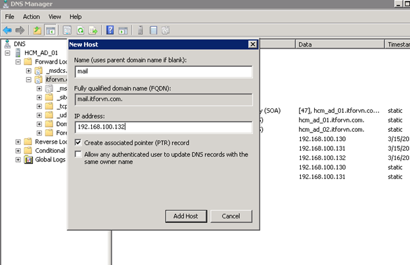The height and width of the screenshot is (265, 410).
Task: Enable Allow any authenticated user to update
Action: pyautogui.click(x=79, y=155)
